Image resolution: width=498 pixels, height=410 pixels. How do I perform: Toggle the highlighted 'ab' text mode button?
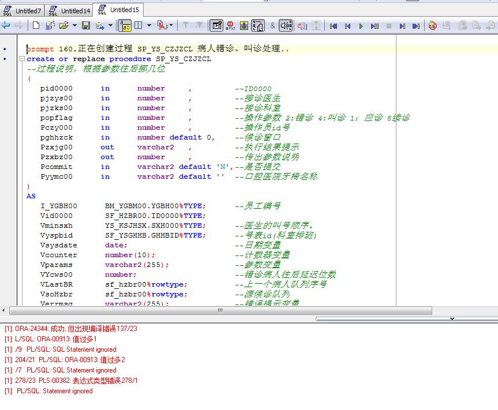click(x=125, y=25)
